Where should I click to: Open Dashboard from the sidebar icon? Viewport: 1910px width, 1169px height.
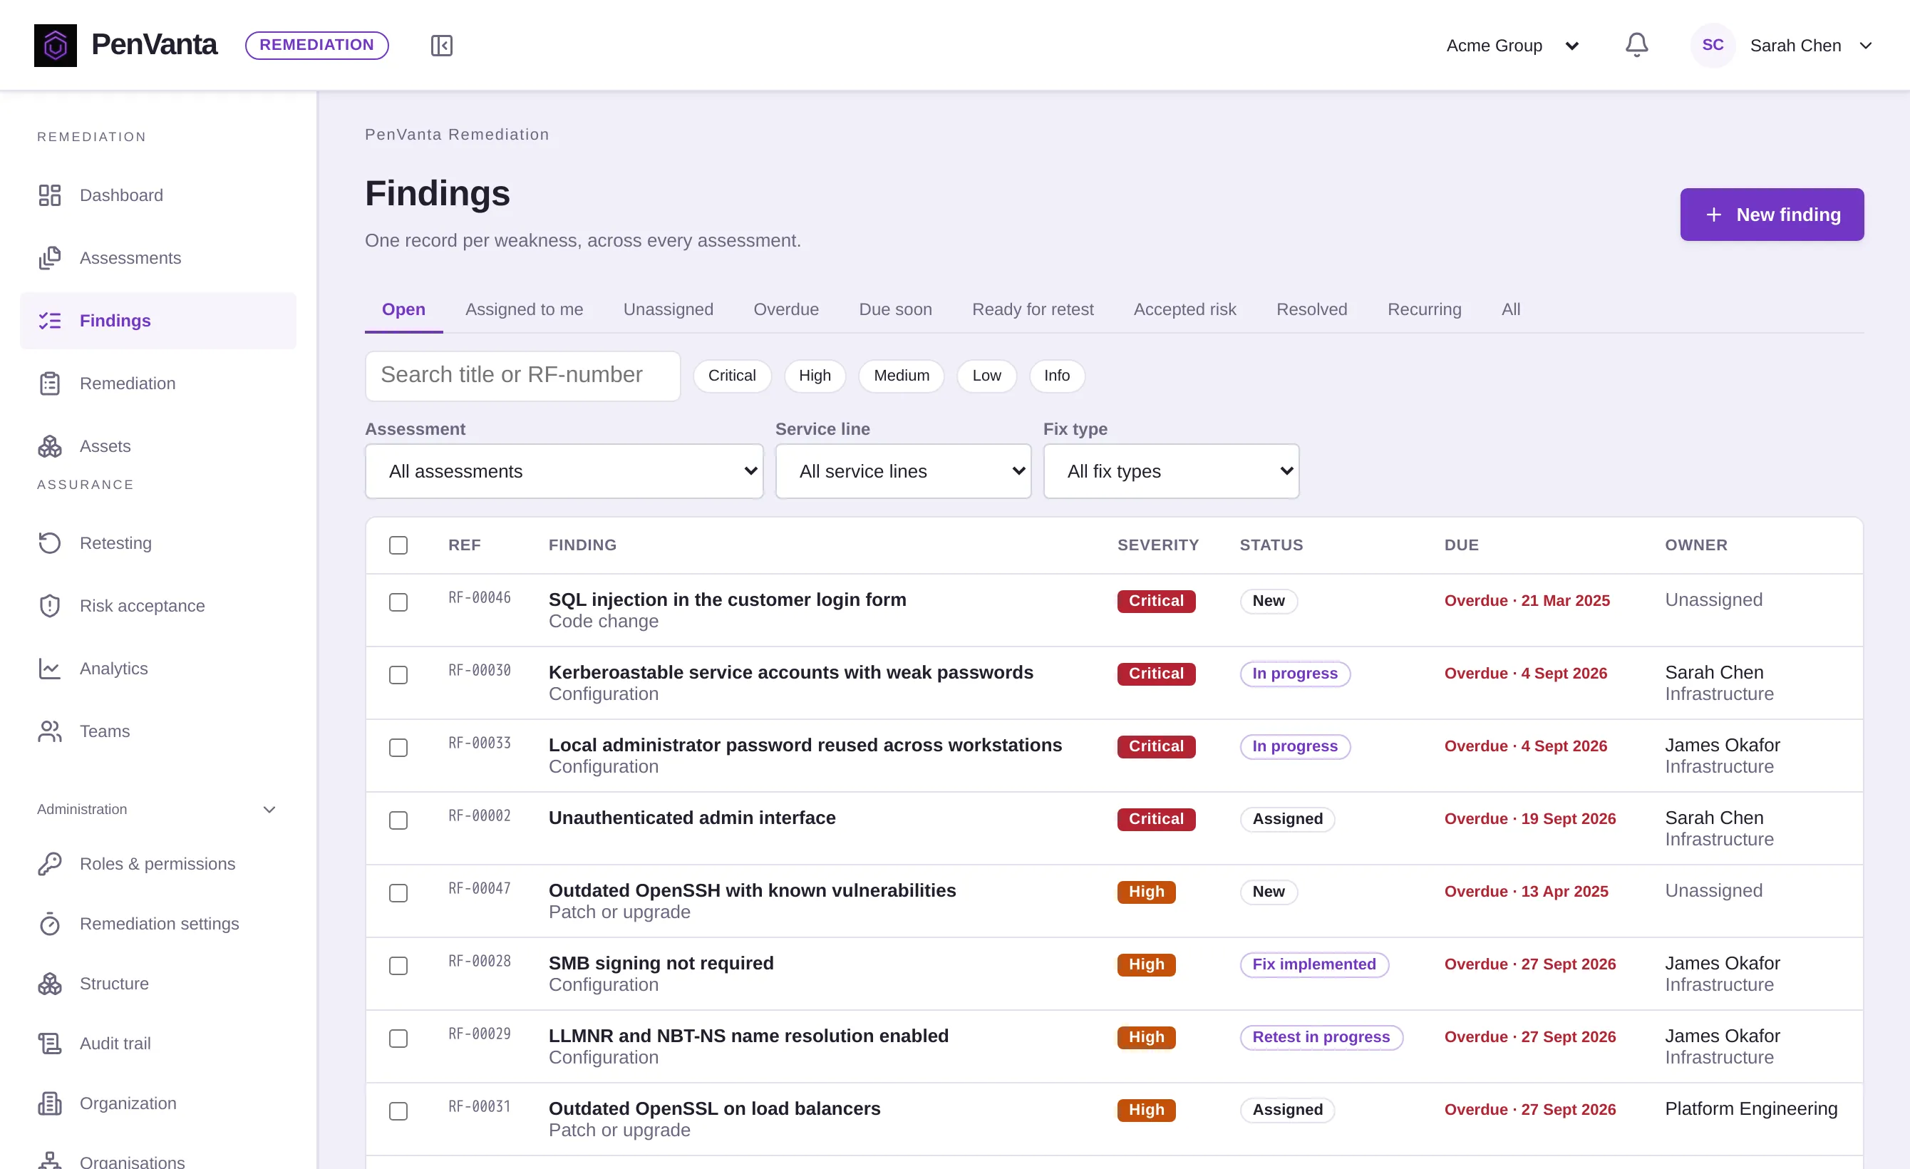[x=50, y=195]
